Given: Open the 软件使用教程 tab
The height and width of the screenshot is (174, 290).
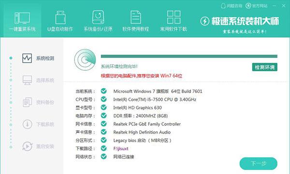Looking at the screenshot, I should [135, 21].
